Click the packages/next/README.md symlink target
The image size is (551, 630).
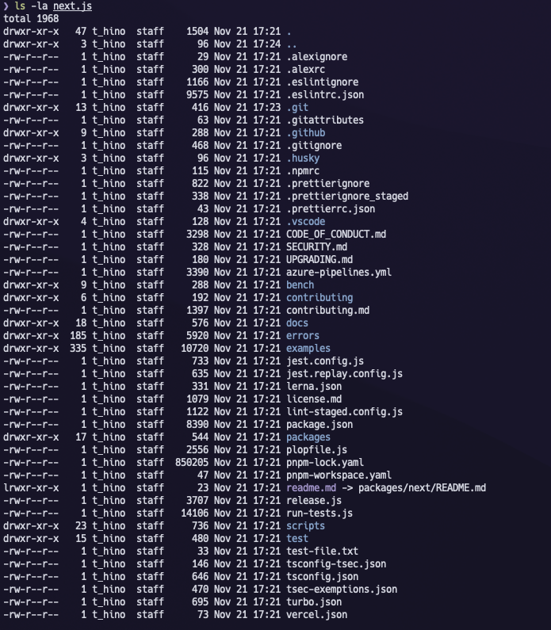[422, 487]
